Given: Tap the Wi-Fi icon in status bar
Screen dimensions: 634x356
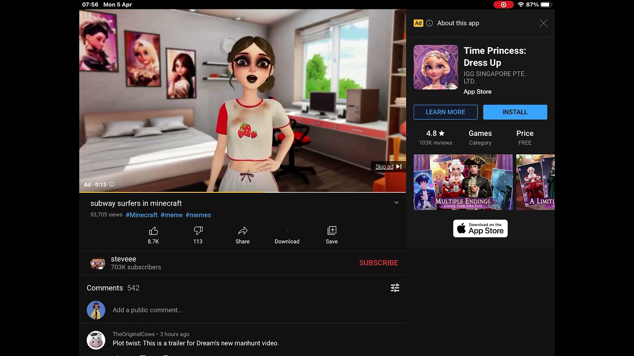Looking at the screenshot, I should (521, 4).
